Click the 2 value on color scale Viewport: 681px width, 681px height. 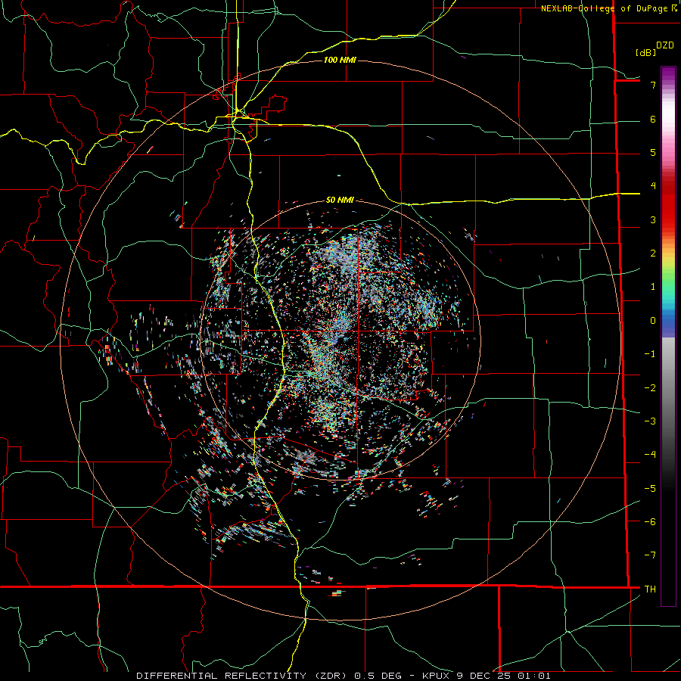[x=653, y=253]
